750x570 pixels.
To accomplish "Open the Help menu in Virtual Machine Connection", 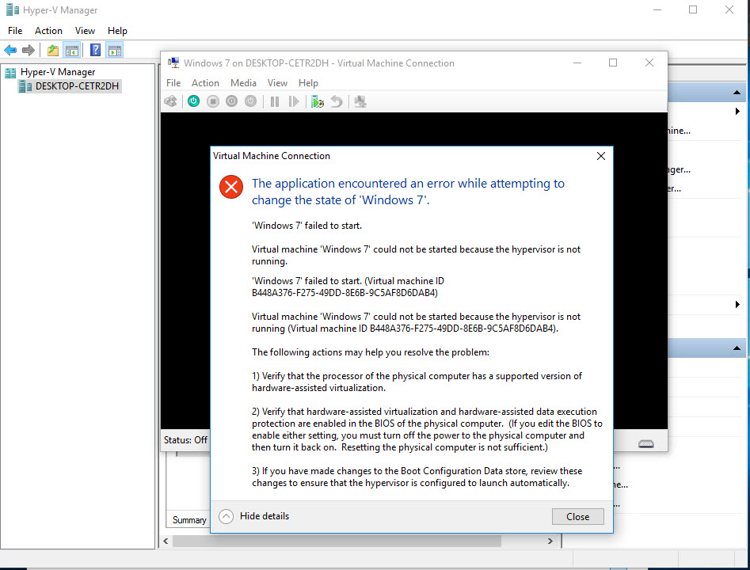I will 308,82.
